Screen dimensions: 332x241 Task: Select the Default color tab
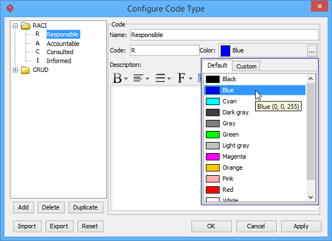click(217, 65)
